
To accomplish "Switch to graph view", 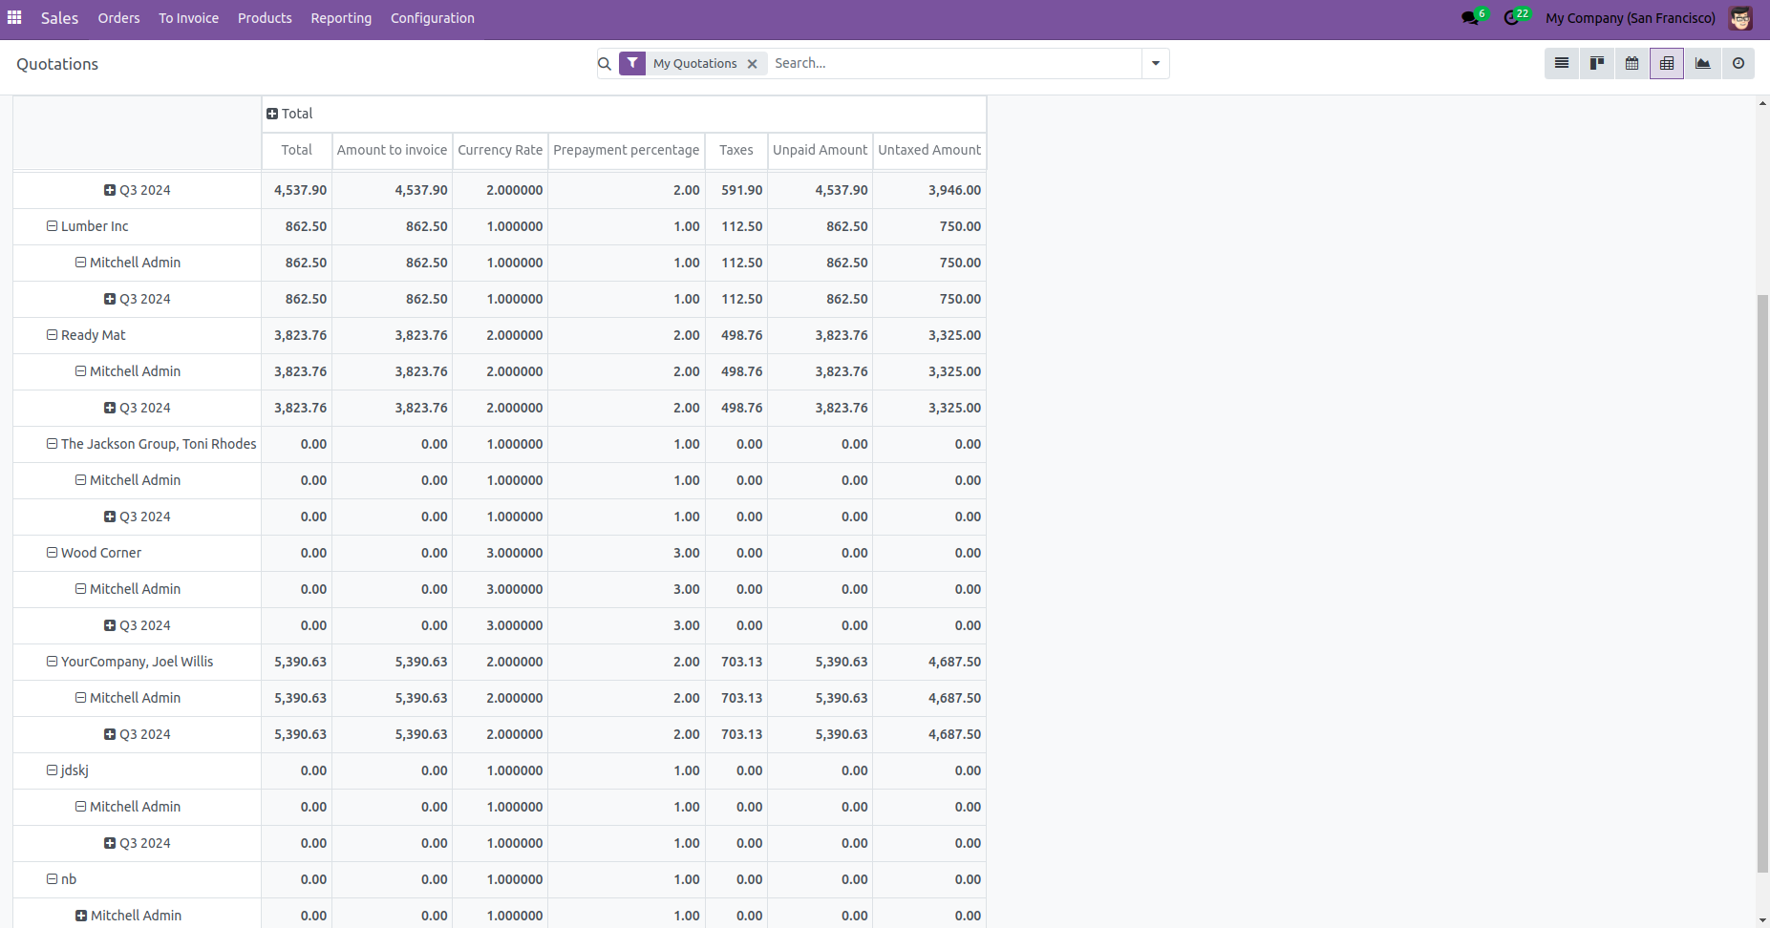I will (1703, 64).
